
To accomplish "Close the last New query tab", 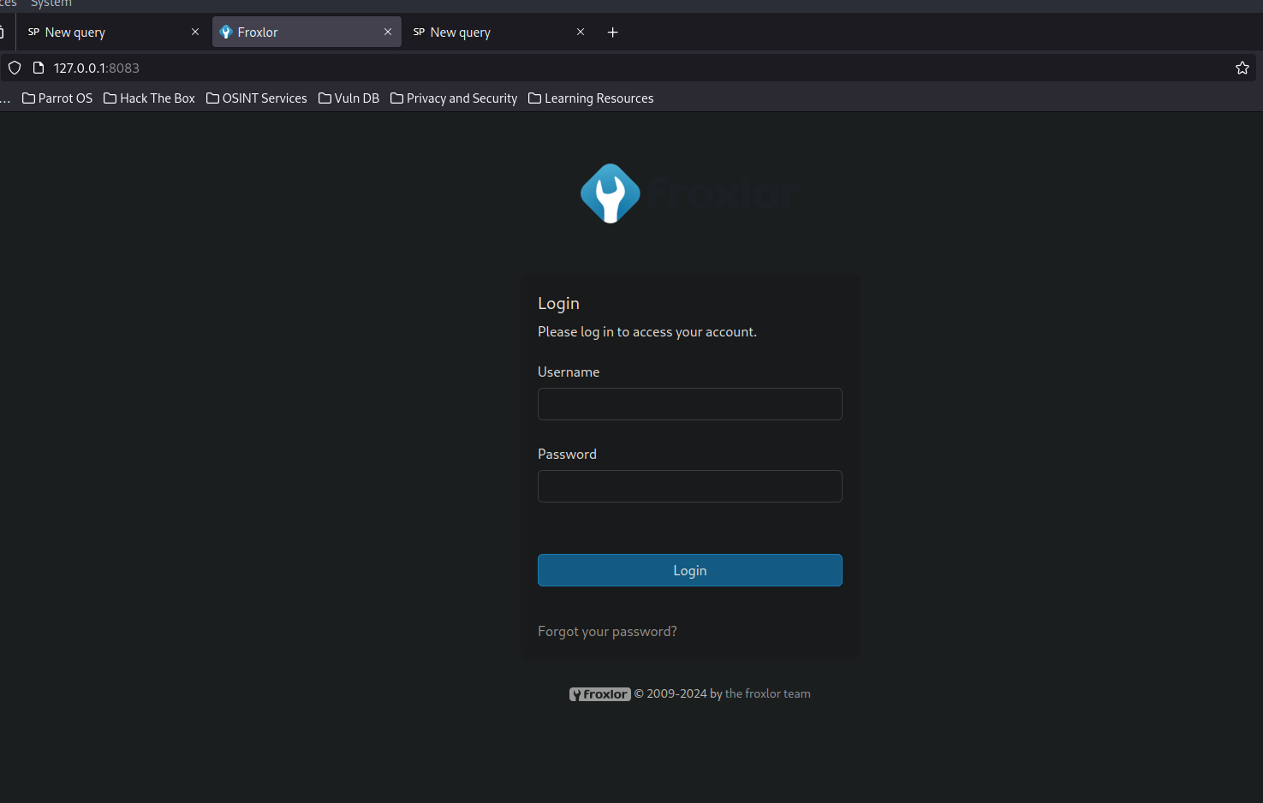I will point(581,32).
